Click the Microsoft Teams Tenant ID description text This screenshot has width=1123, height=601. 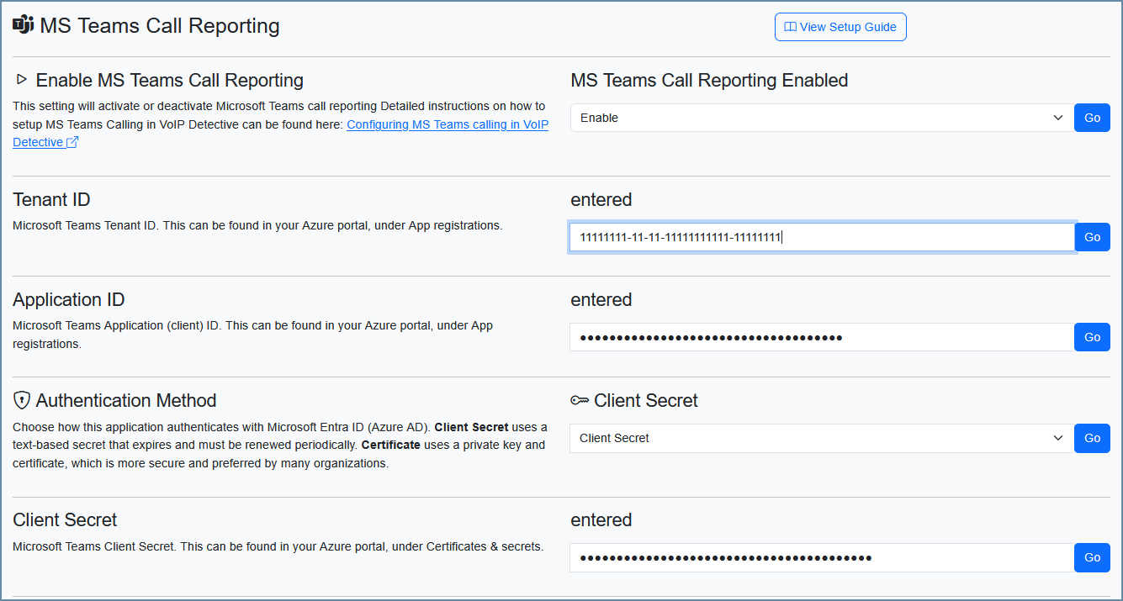(257, 225)
